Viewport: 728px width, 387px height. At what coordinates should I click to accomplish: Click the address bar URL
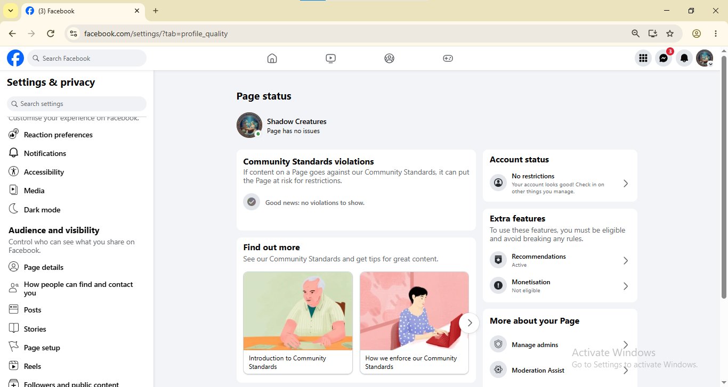pos(156,34)
